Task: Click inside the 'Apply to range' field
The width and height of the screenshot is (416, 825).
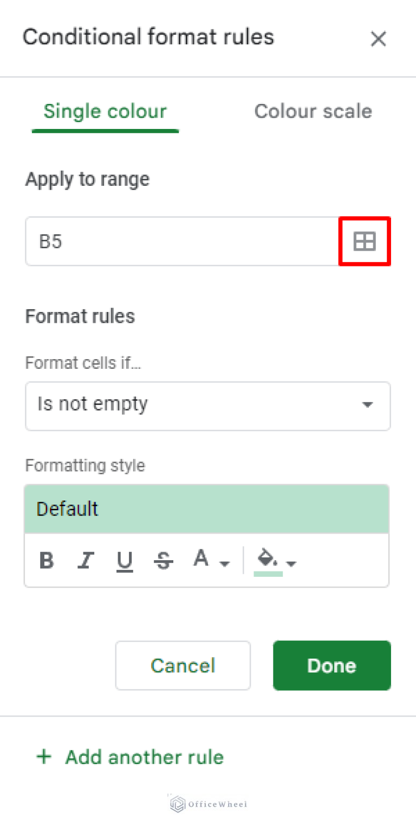Action: (x=162, y=242)
